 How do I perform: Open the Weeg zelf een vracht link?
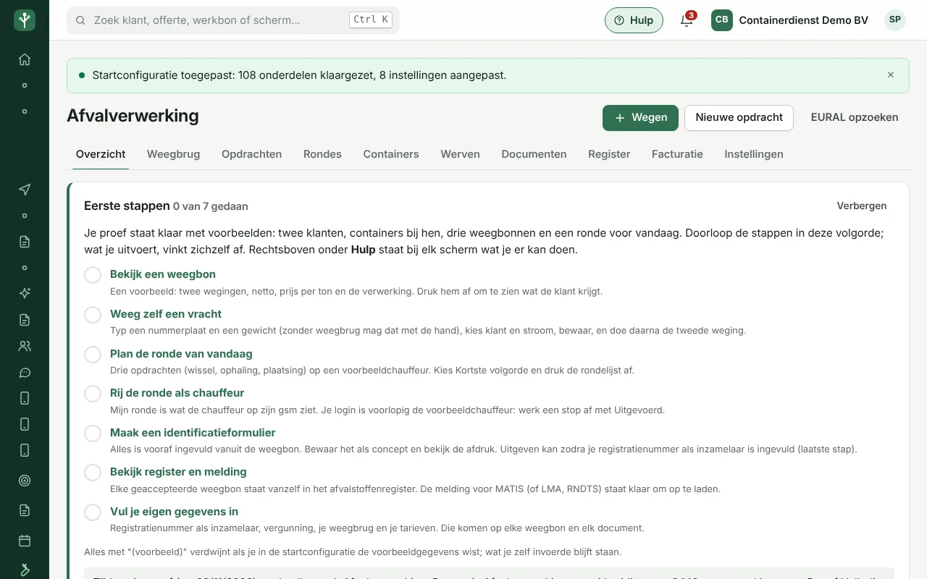pos(166,314)
